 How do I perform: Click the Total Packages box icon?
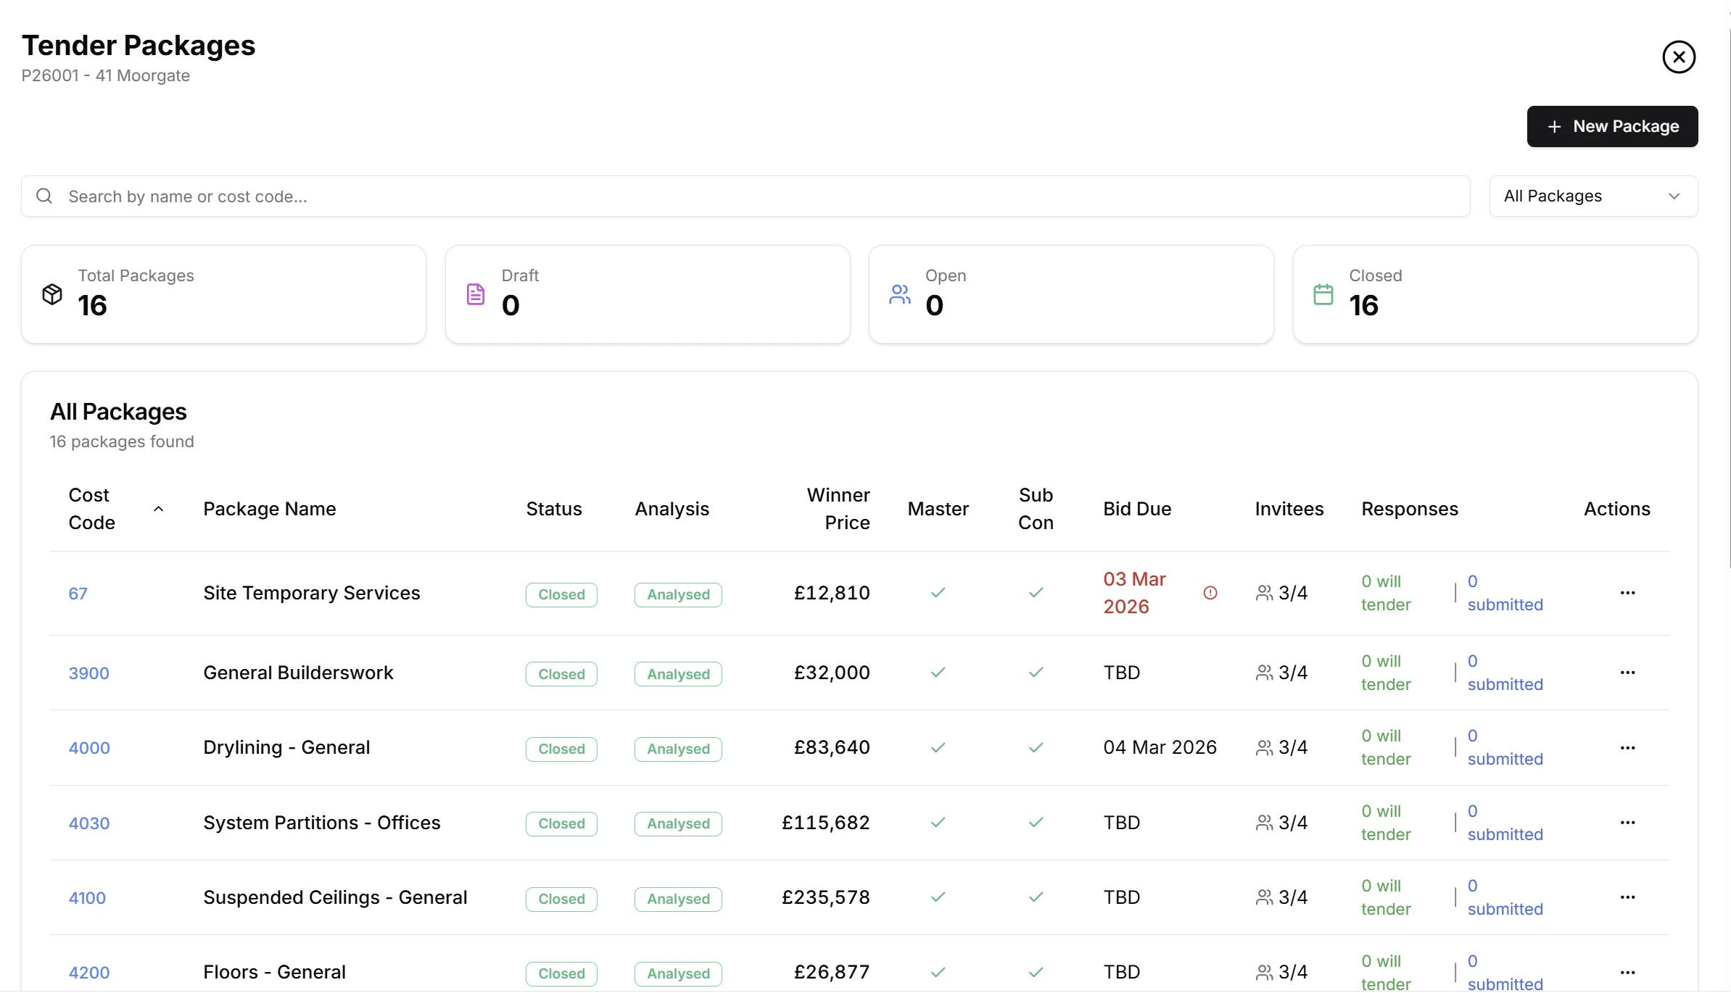51,293
